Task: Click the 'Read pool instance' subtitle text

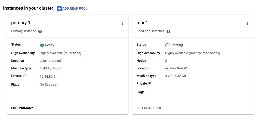Action: pos(151,31)
